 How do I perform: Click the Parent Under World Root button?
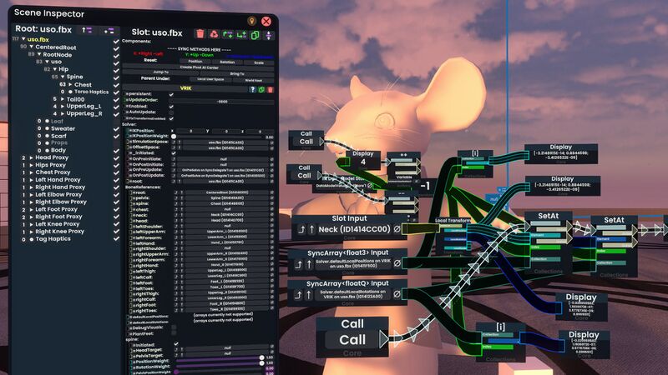click(254, 80)
